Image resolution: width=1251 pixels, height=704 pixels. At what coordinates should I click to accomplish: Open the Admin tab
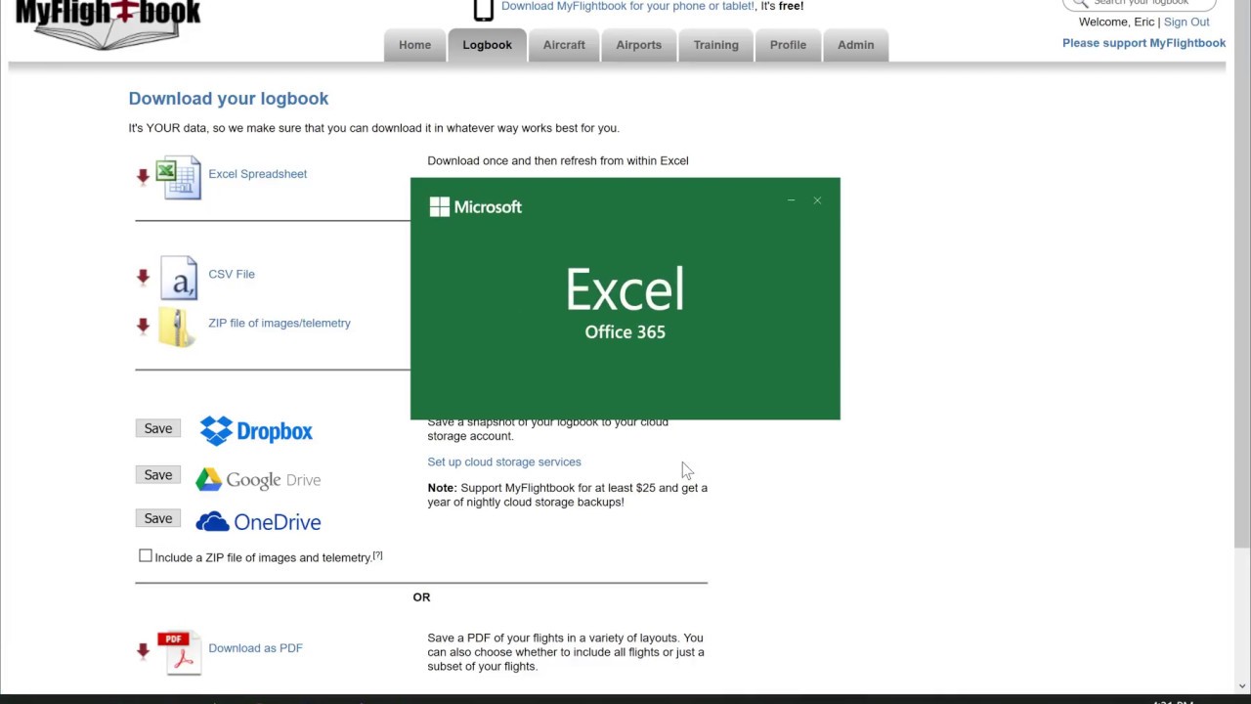[x=855, y=45]
